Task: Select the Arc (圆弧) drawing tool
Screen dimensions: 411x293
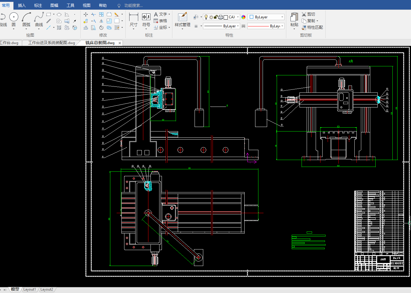Action: (x=26, y=18)
